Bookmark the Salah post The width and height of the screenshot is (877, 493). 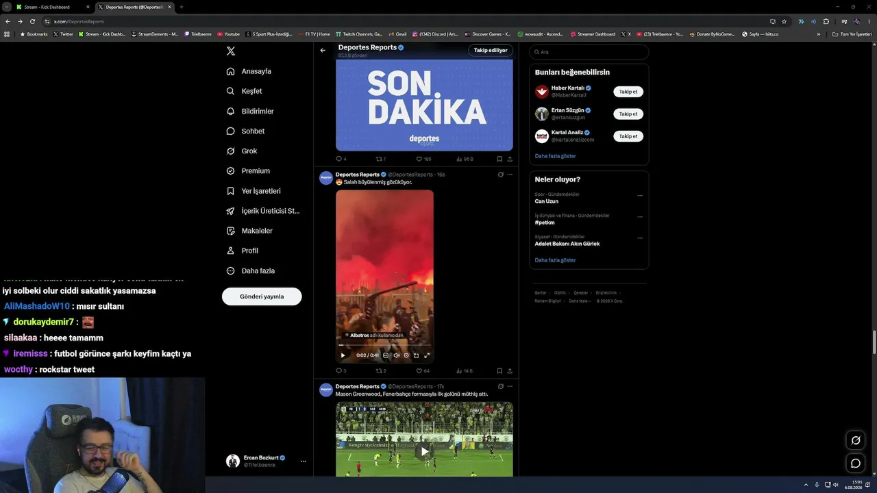(x=499, y=371)
